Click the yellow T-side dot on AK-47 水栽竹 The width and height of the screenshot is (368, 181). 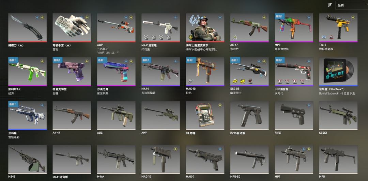(264, 17)
